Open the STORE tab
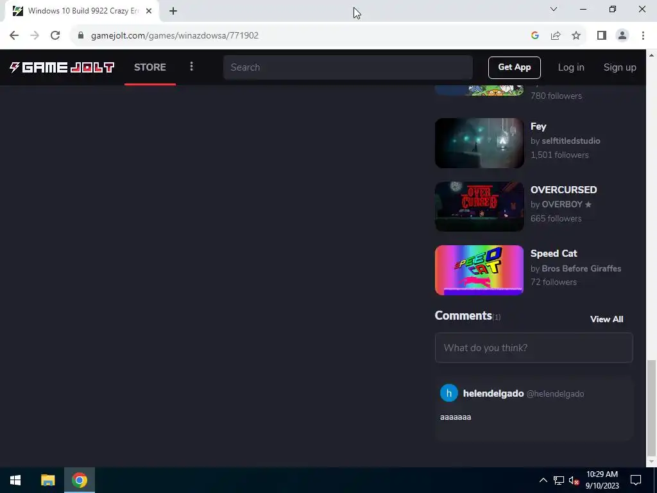This screenshot has height=493, width=657. click(x=150, y=67)
